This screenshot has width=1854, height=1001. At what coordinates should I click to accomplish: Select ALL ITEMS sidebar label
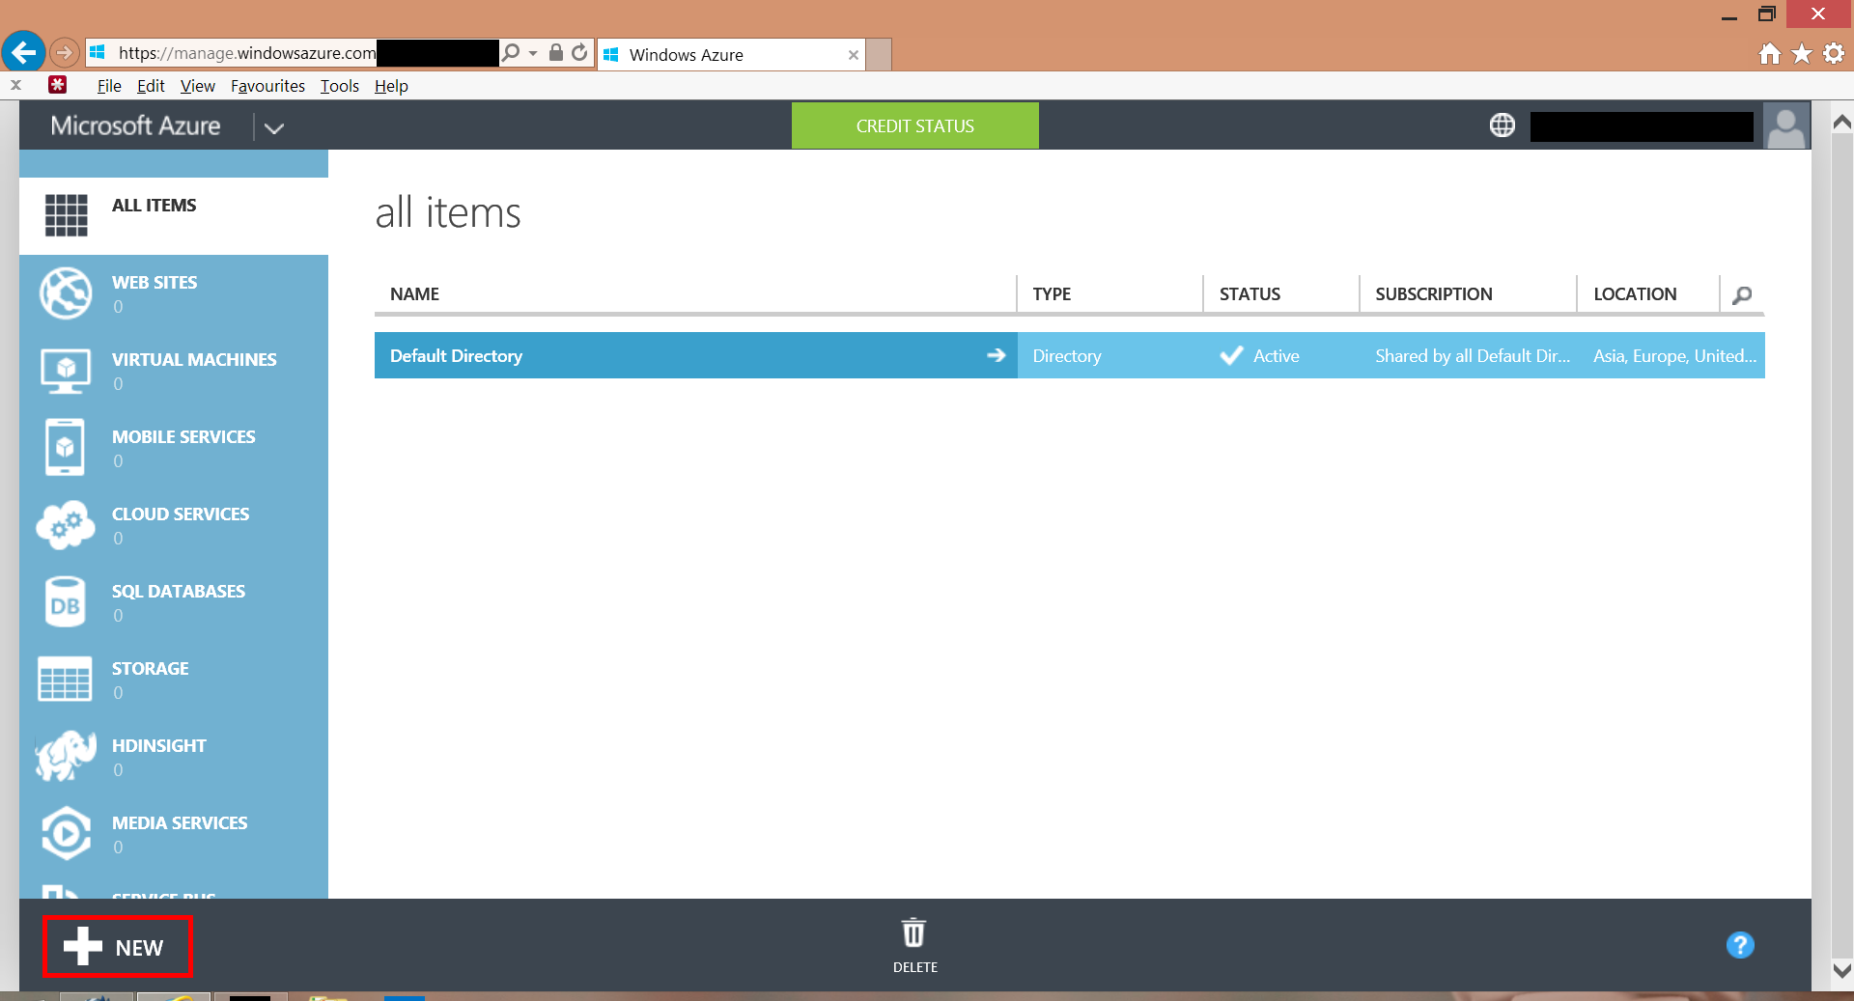[x=154, y=206]
